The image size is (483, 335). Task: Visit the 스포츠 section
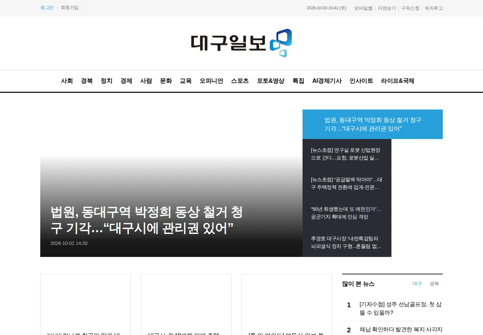[x=240, y=81]
